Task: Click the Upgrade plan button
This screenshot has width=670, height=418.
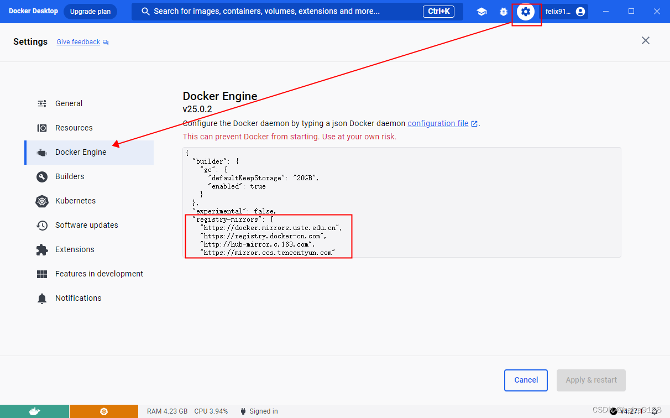Action: [x=90, y=12]
